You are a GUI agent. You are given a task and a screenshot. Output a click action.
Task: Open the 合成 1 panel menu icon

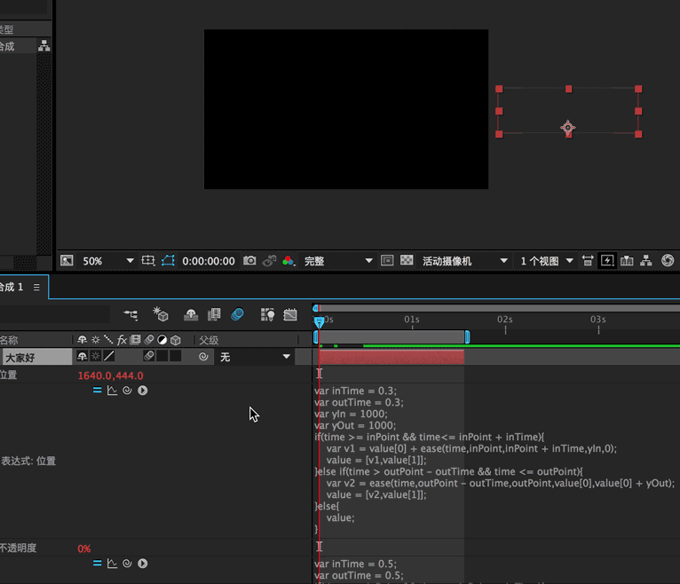pos(37,287)
